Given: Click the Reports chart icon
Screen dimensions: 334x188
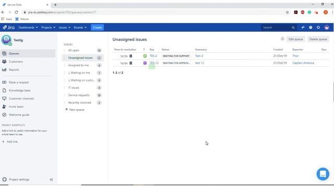Looking at the screenshot, I should pyautogui.click(x=4, y=69).
